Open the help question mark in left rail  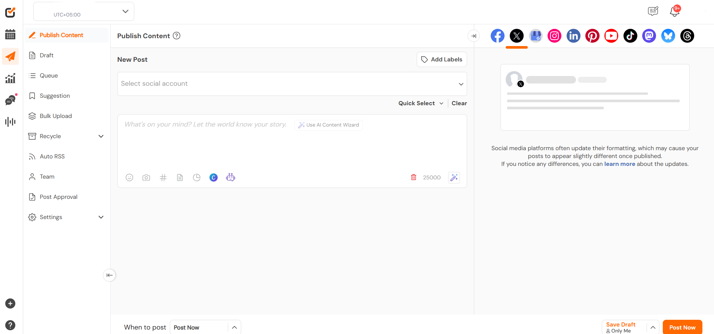click(x=10, y=325)
